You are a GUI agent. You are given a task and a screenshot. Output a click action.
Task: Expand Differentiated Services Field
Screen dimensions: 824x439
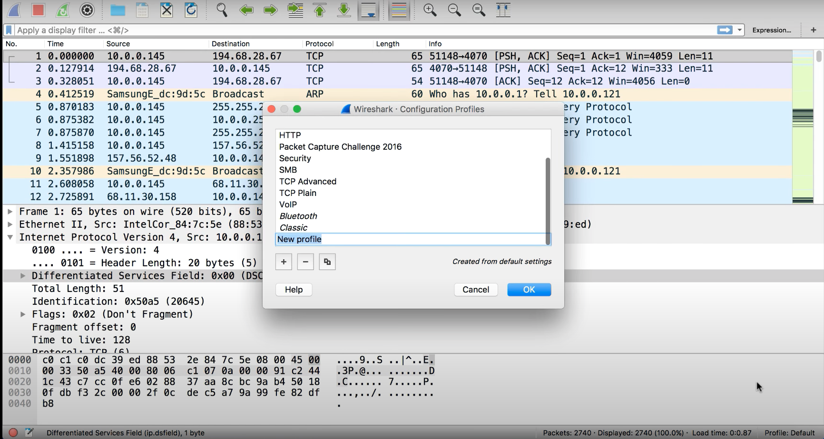click(22, 276)
